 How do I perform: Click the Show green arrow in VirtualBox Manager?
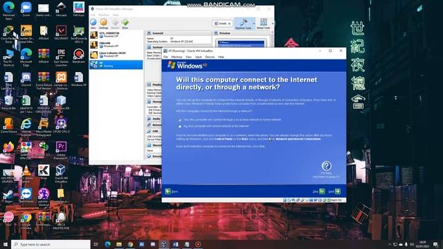click(x=125, y=24)
